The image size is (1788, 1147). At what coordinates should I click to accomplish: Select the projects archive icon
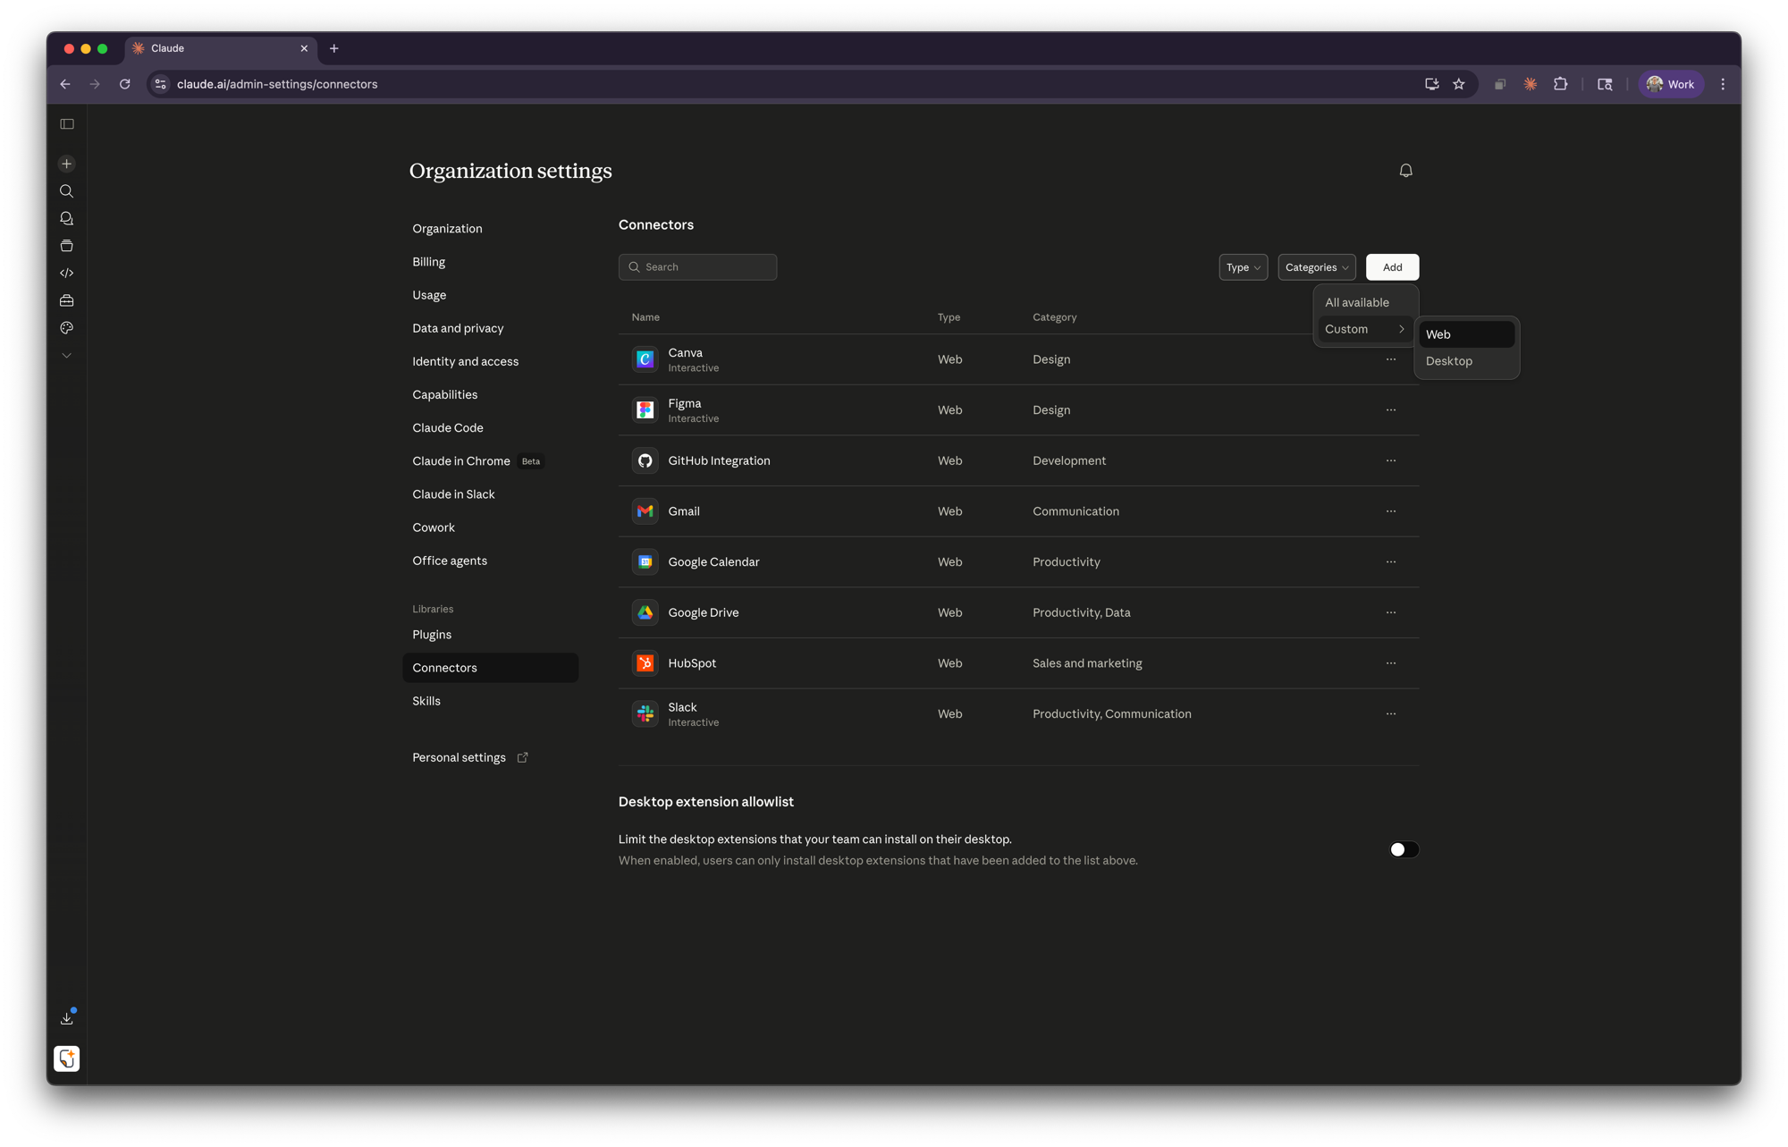pos(66,245)
